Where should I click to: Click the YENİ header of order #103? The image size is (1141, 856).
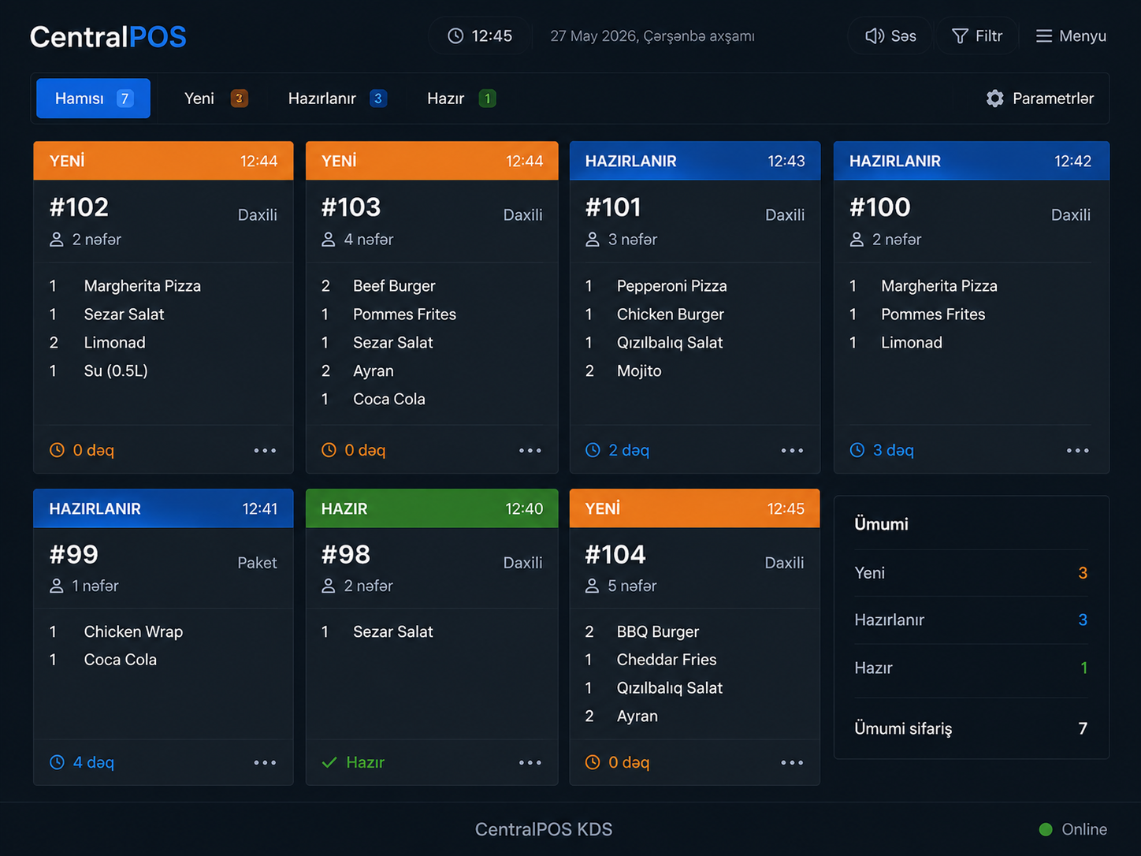pyautogui.click(x=432, y=161)
